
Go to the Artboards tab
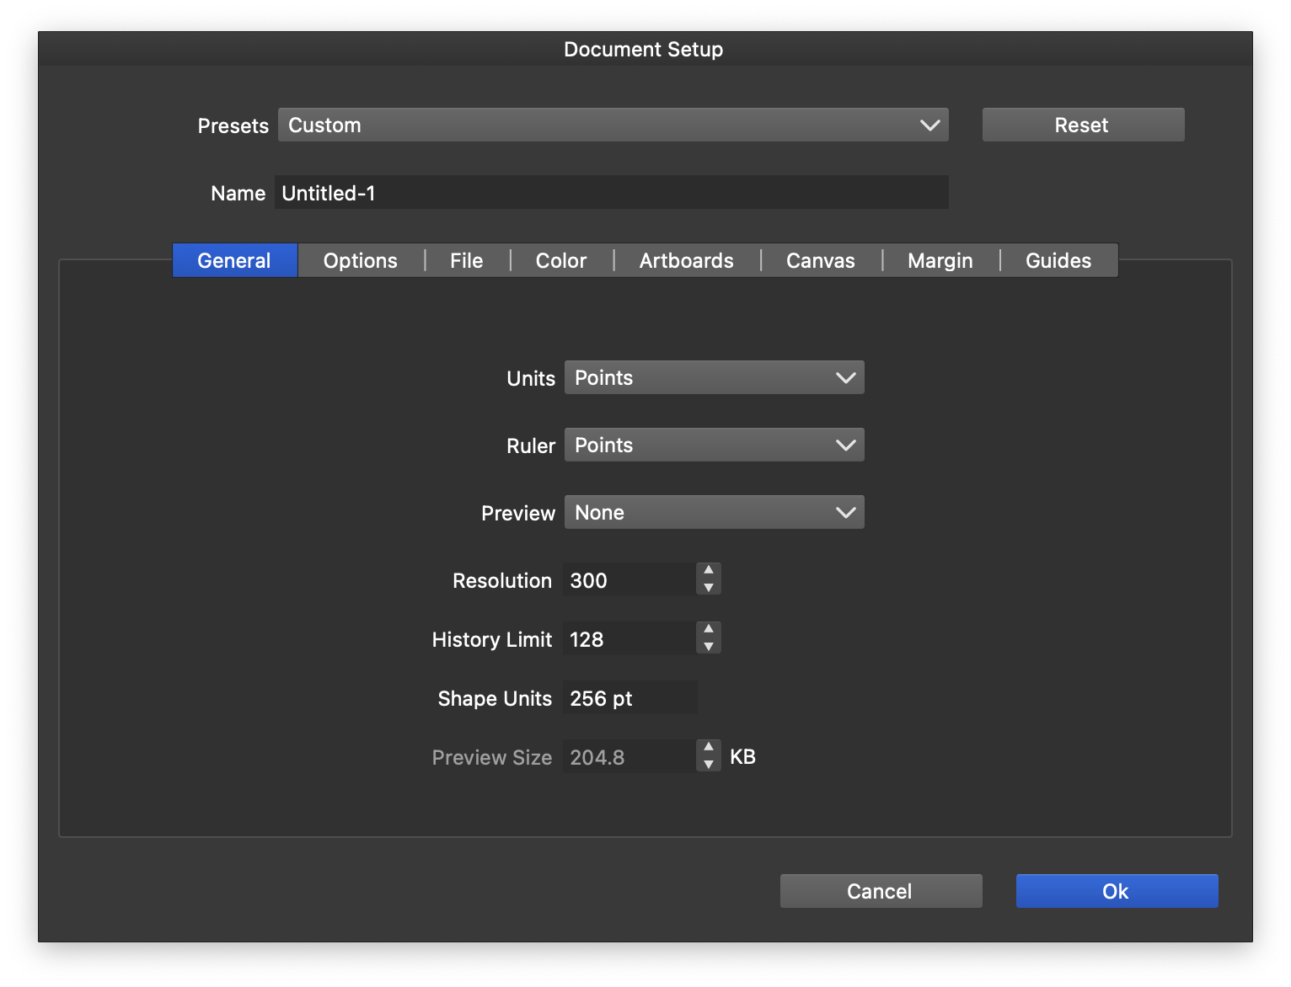(686, 260)
